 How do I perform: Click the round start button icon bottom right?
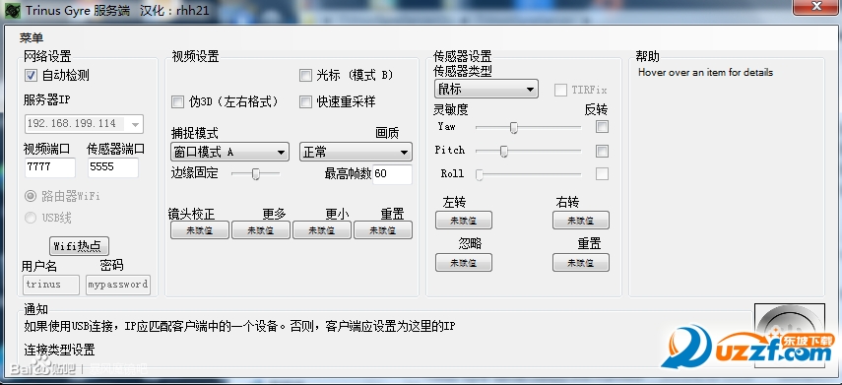click(x=790, y=336)
